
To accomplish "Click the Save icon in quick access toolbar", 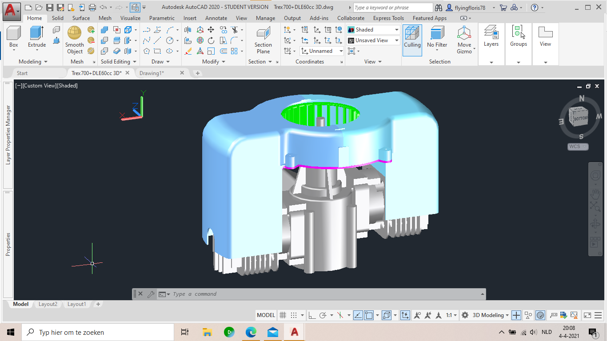I will 50,7.
